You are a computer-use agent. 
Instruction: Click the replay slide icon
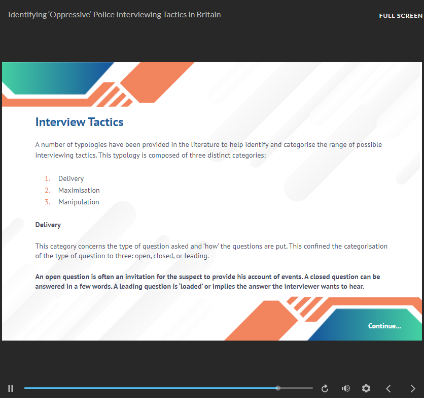pos(325,388)
